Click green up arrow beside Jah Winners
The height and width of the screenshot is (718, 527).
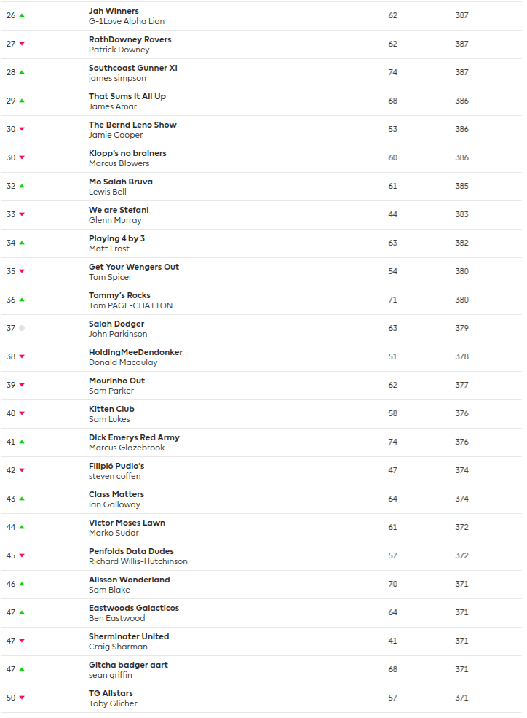click(22, 15)
